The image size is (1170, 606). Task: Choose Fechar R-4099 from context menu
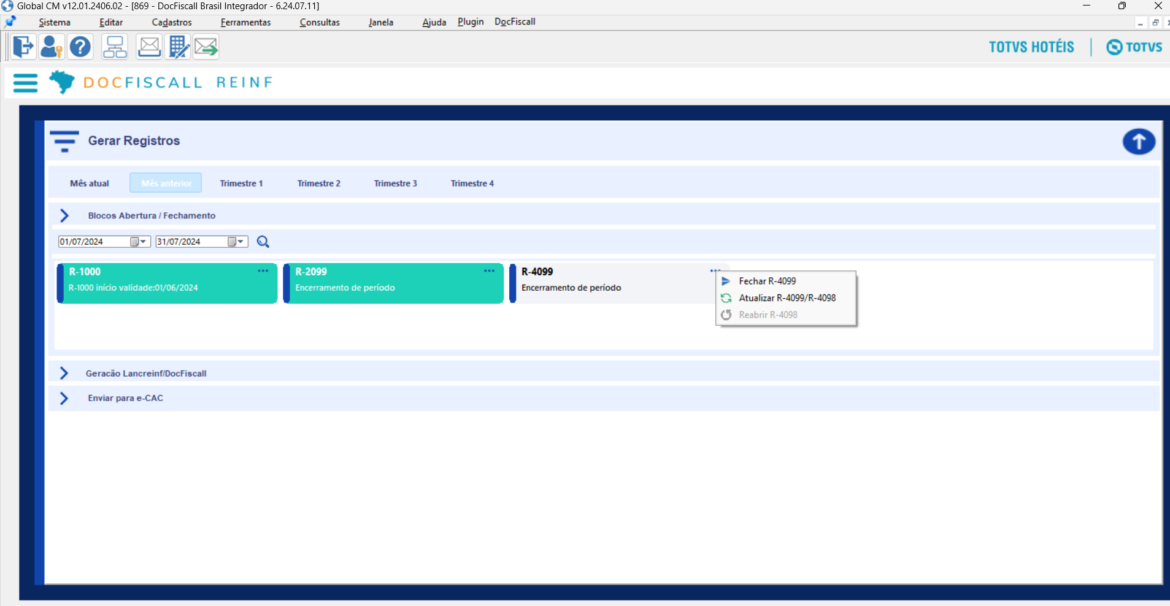(x=786, y=281)
